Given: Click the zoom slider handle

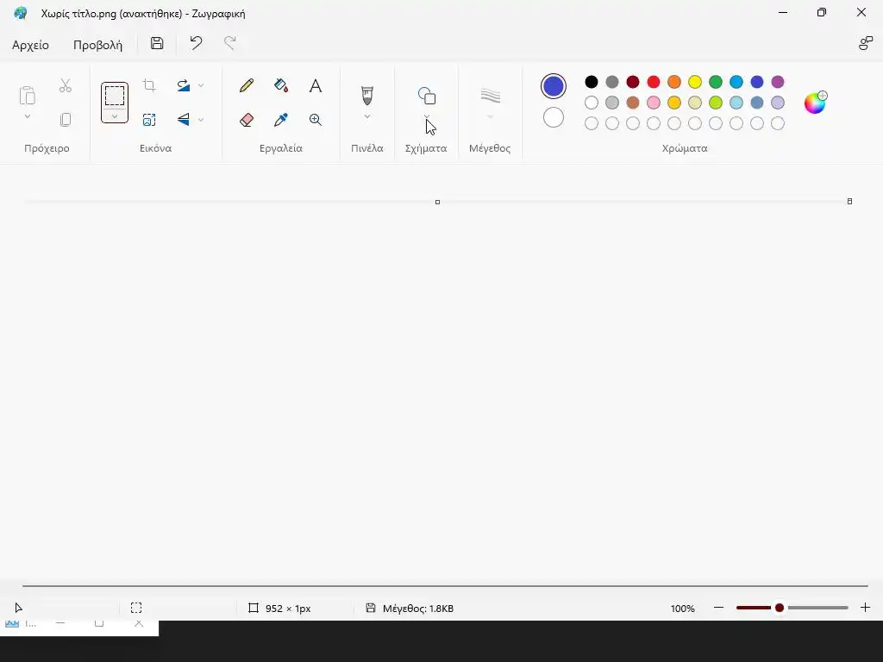Looking at the screenshot, I should click(780, 608).
